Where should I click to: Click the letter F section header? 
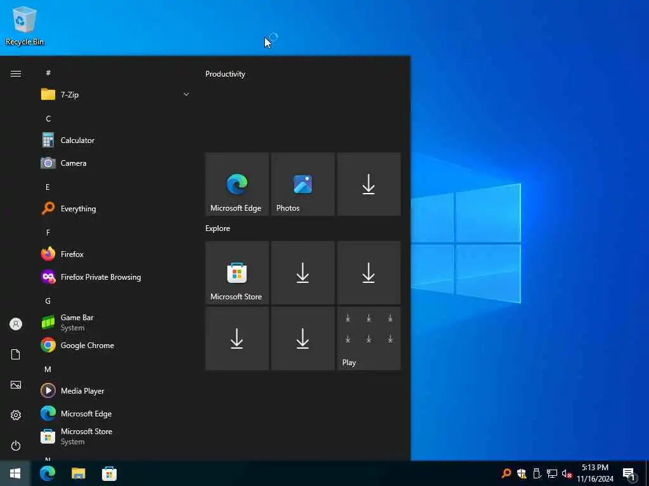[x=48, y=233]
